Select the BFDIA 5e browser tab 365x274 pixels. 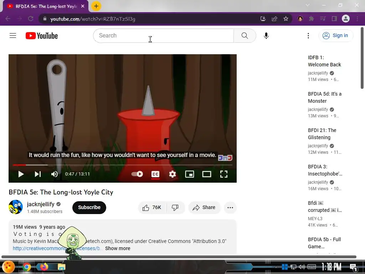point(46,6)
